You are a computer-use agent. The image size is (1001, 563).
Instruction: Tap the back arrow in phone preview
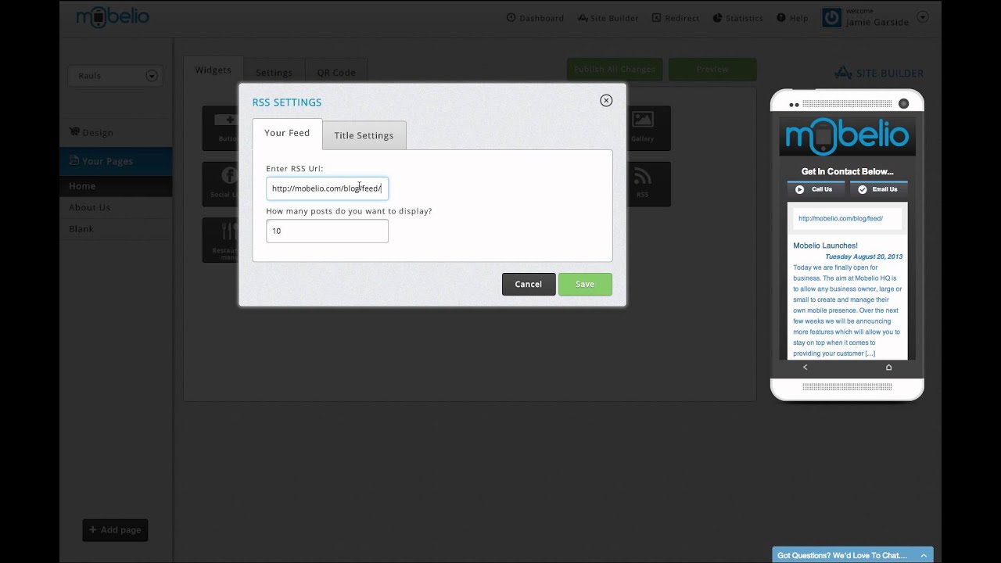click(805, 368)
